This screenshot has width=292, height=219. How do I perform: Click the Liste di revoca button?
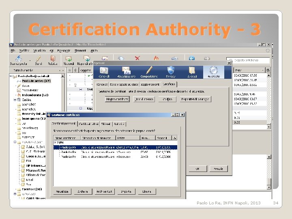click(x=144, y=99)
